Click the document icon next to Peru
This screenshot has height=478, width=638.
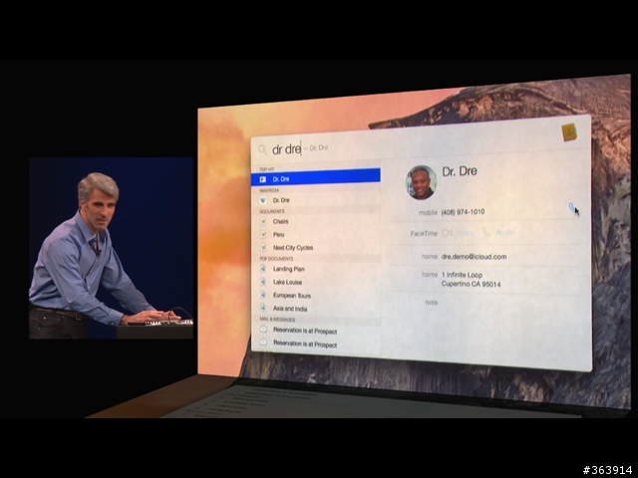coord(263,235)
